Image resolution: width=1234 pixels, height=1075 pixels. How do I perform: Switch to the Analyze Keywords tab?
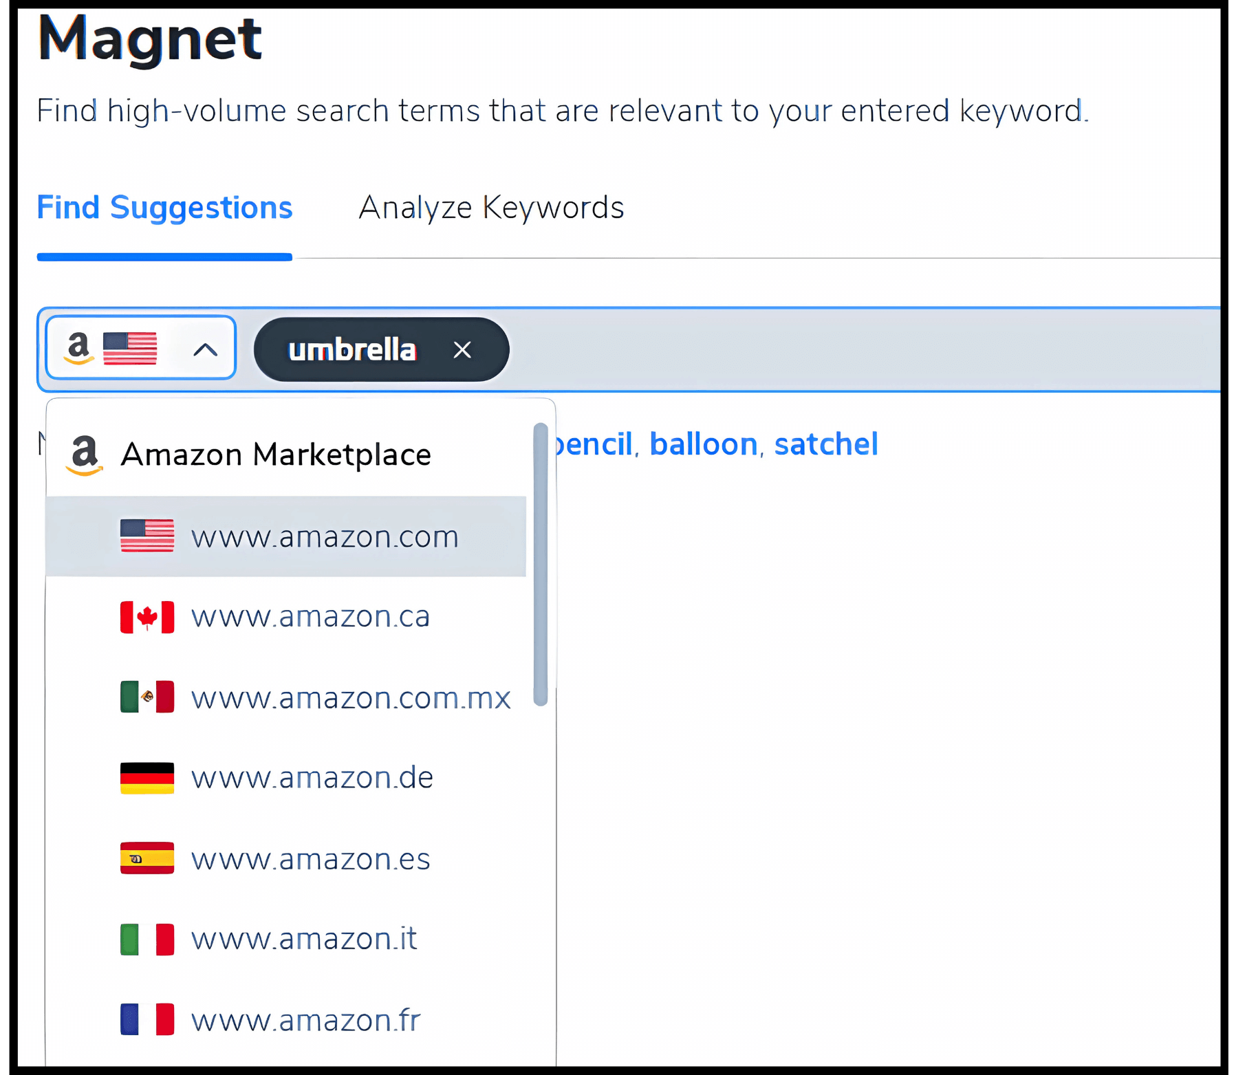click(491, 208)
